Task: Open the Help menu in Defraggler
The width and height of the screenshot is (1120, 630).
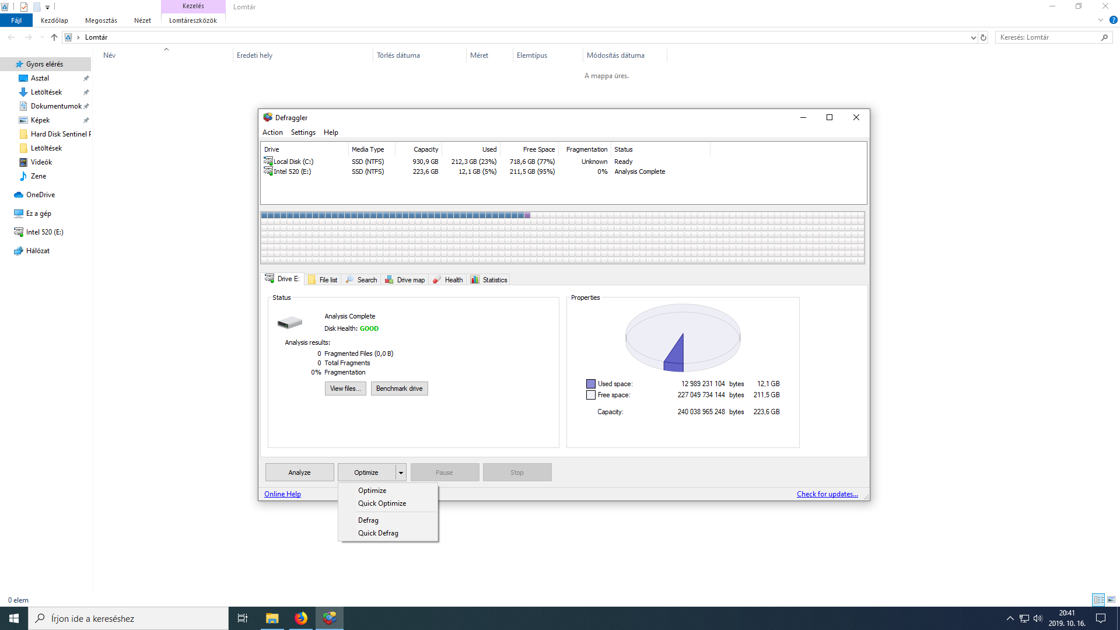Action: coord(331,132)
